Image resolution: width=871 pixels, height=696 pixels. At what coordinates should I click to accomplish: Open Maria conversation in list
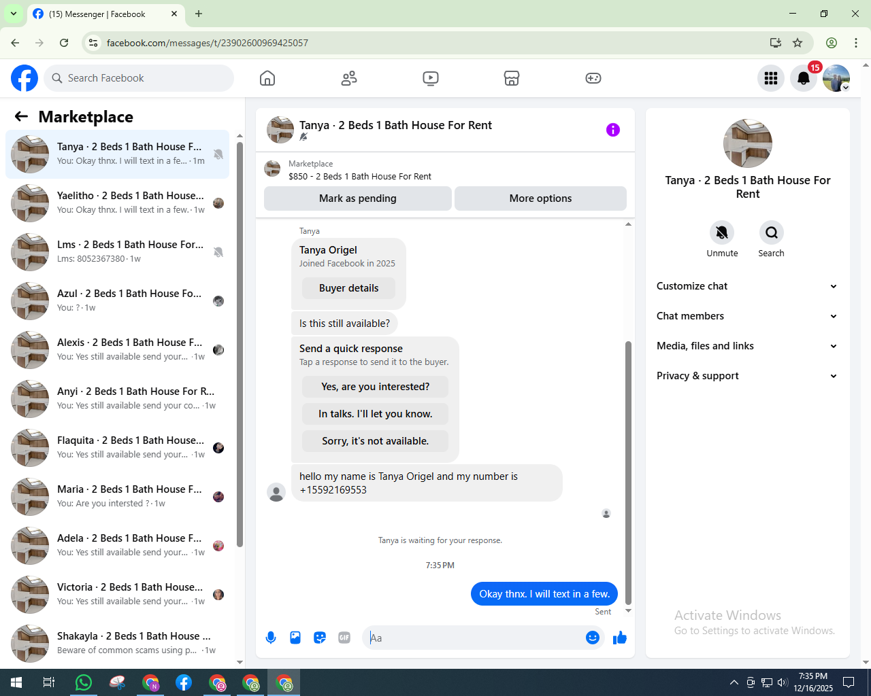118,497
